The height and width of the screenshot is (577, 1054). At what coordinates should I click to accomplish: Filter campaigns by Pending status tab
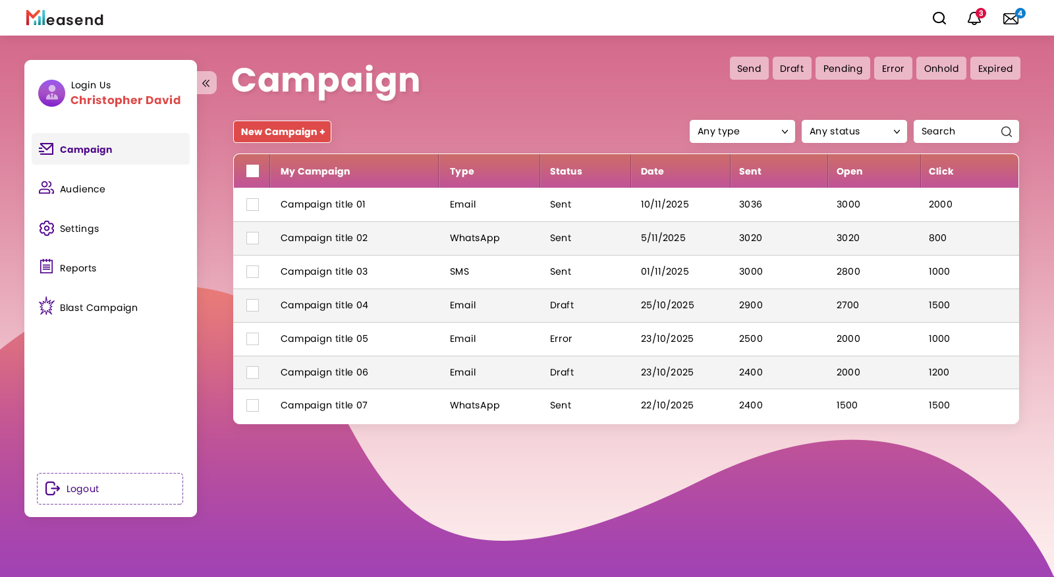tap(842, 69)
